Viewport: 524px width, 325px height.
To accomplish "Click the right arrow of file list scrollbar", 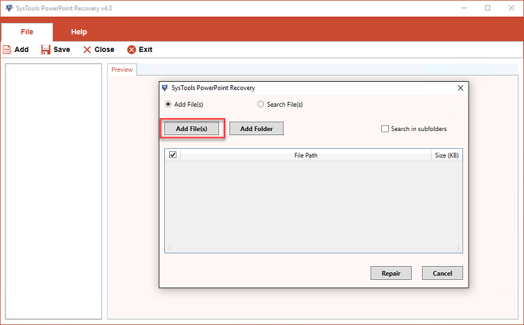I will (x=458, y=248).
